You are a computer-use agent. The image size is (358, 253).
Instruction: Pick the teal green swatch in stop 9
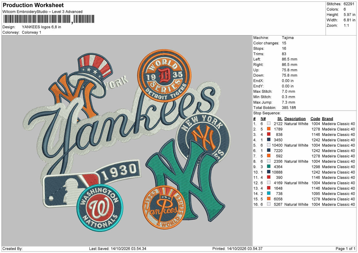269,167
